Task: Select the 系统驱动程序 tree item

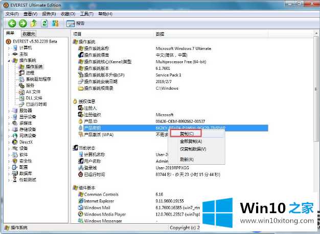Action: click(x=38, y=79)
